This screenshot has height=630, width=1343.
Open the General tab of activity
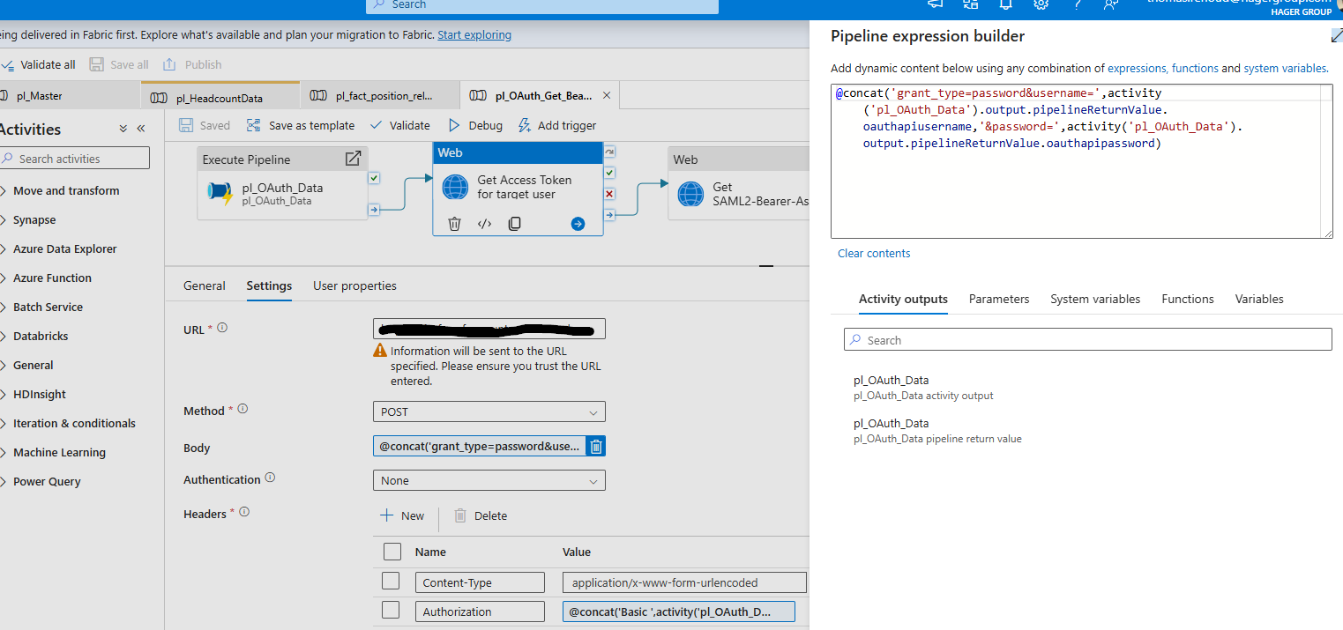tap(205, 285)
